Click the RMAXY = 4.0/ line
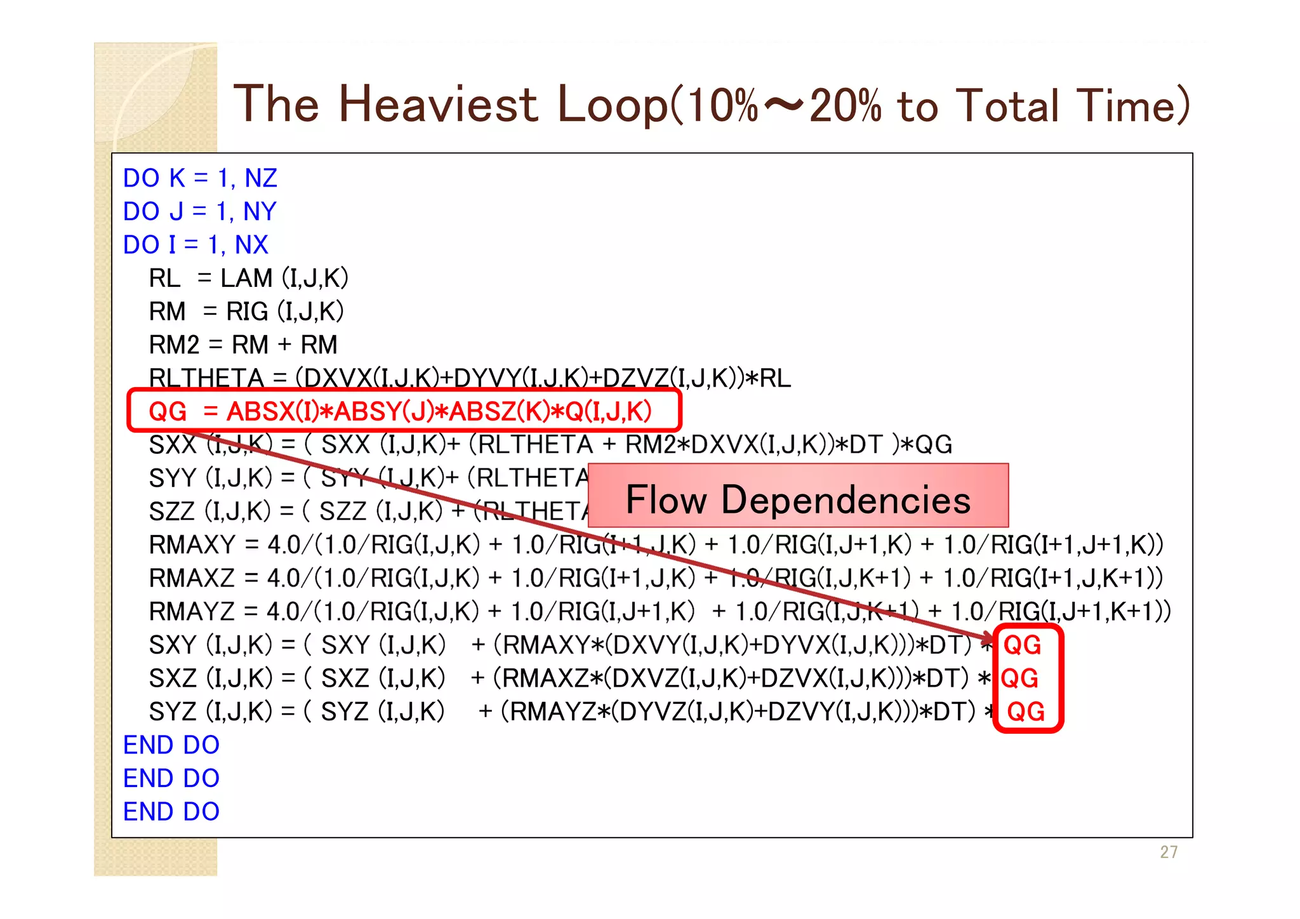The height and width of the screenshot is (919, 1300). (x=656, y=545)
